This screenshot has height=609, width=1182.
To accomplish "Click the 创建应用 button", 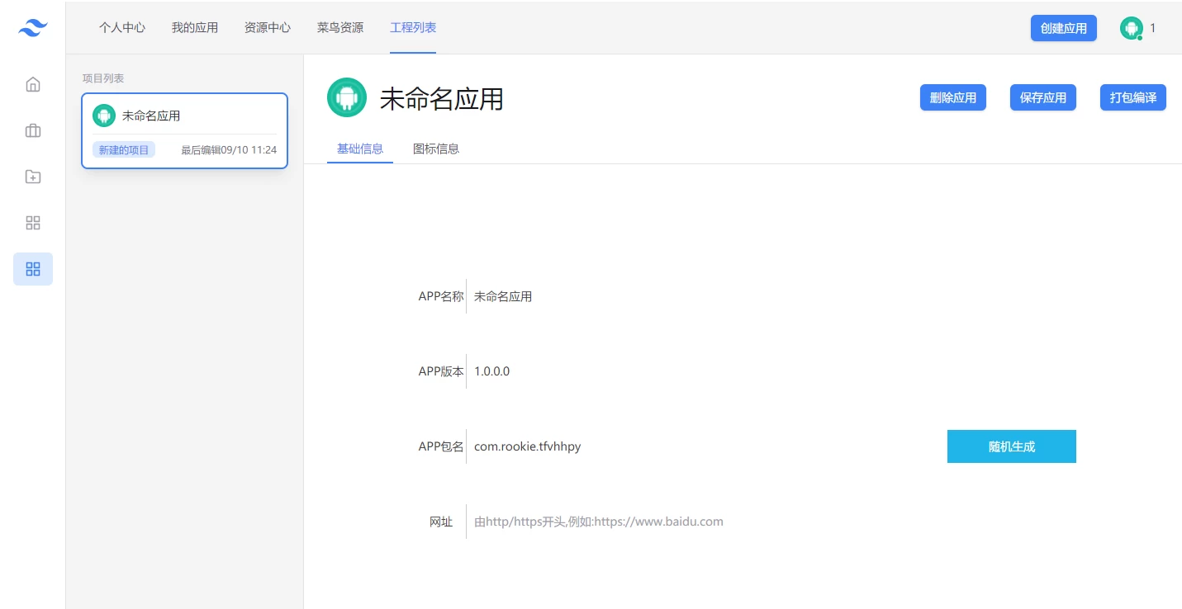I will click(1064, 28).
